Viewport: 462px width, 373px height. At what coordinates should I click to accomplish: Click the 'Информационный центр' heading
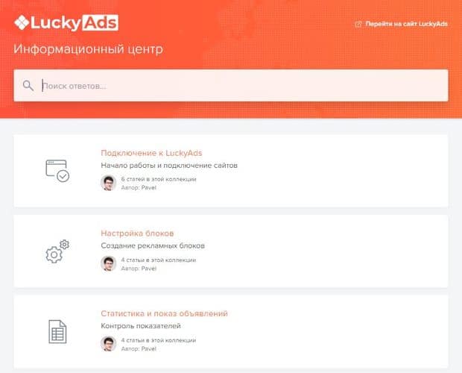88,49
